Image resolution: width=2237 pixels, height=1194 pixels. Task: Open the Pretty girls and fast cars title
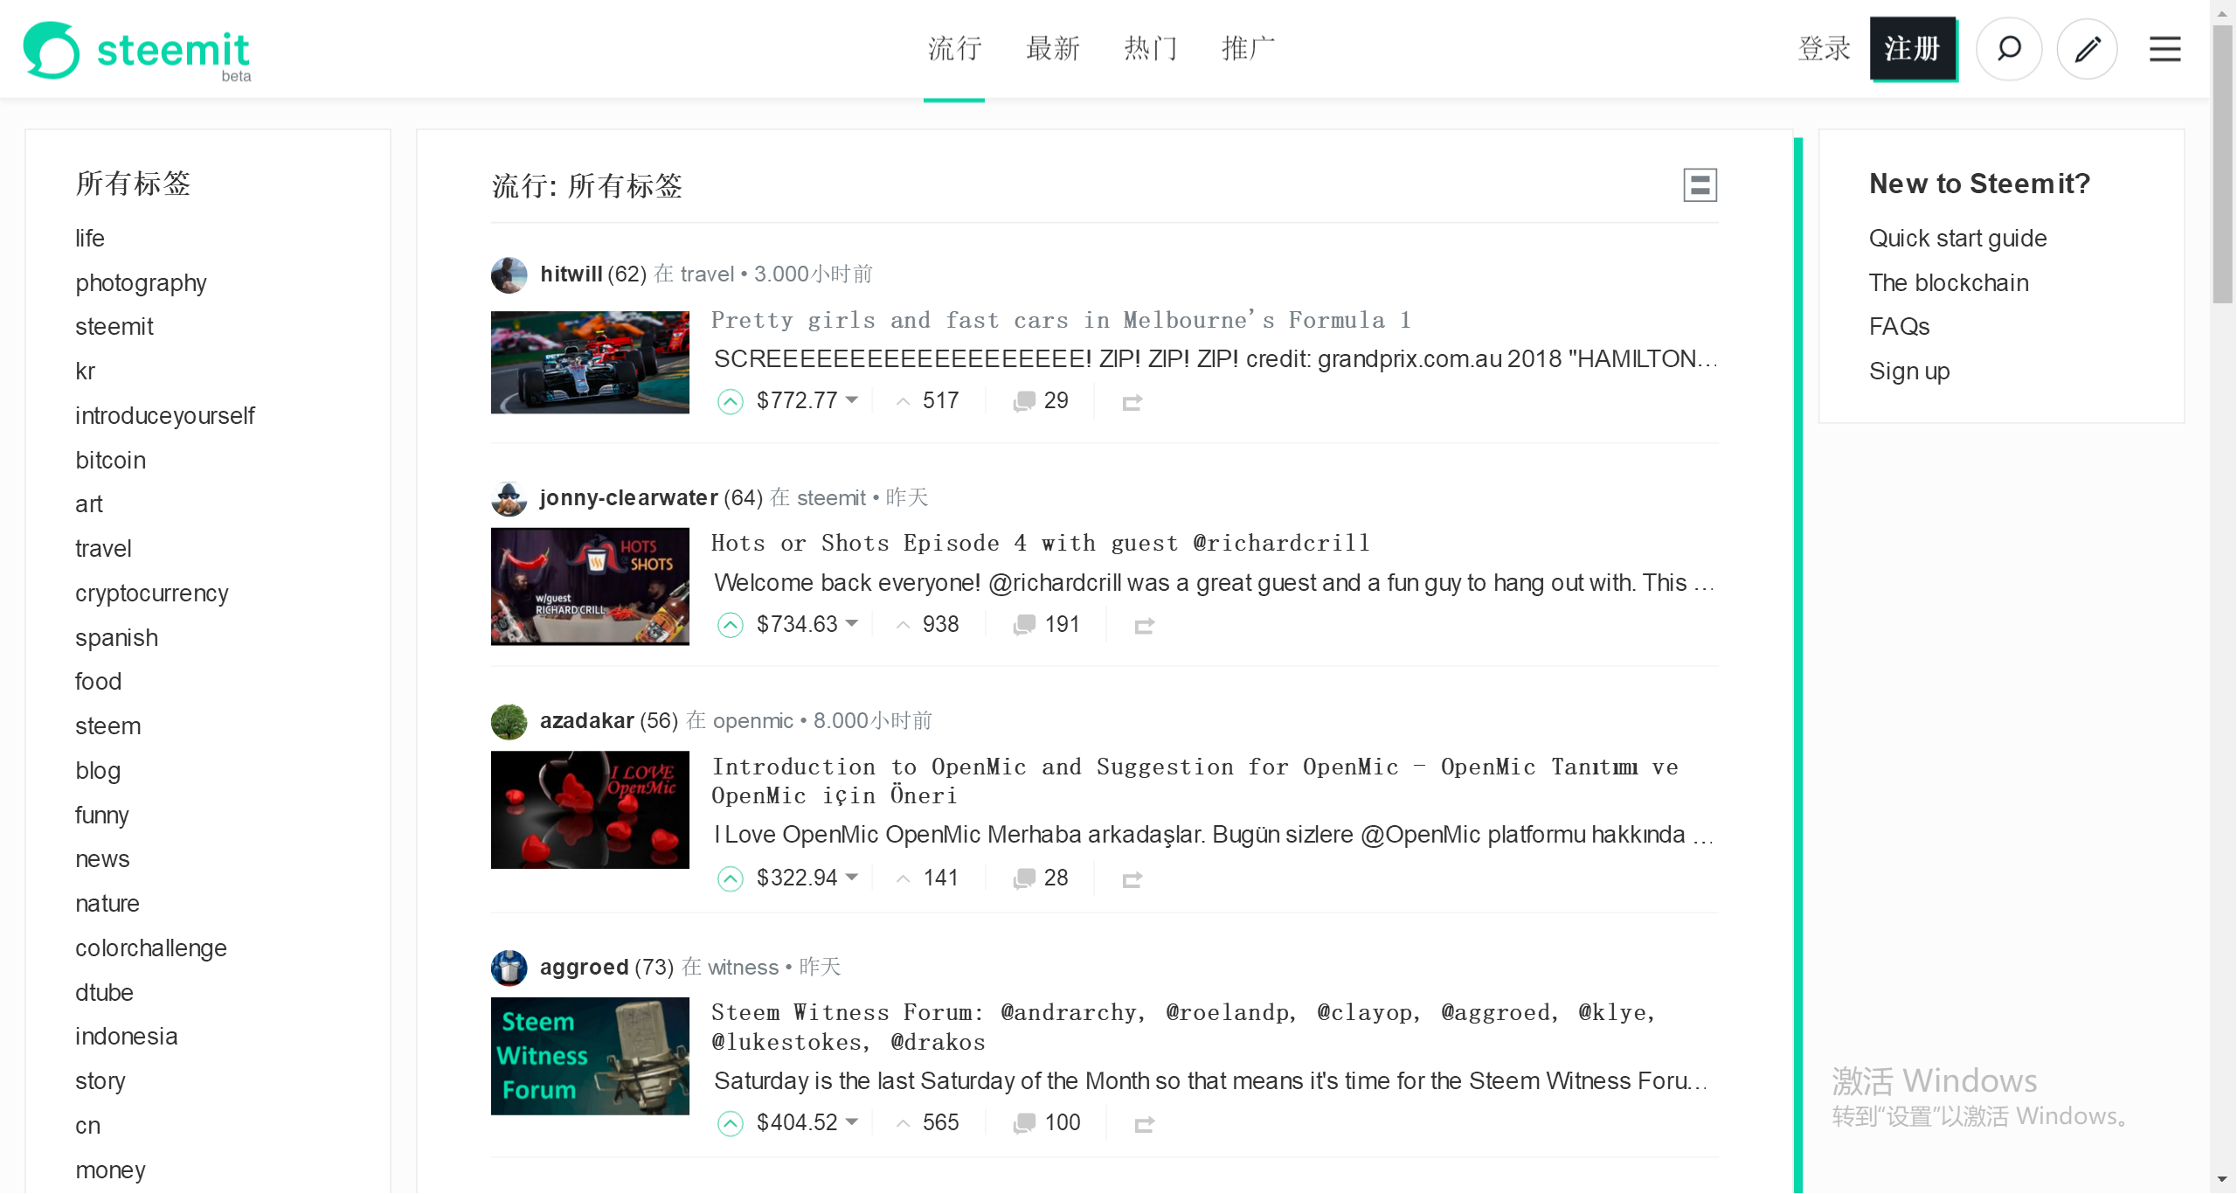pyautogui.click(x=1061, y=320)
